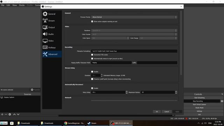Click the red REC indicator in status bar

pos(187,118)
